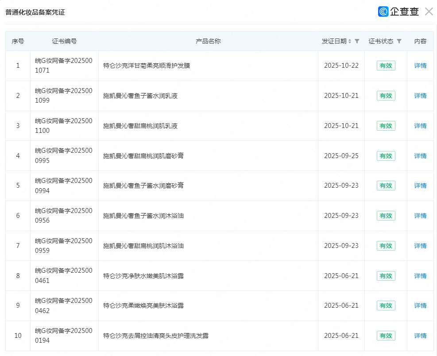437x356 pixels.
Task: Open 详情 for 施凯曼沁奢鱼子酱水润乳液
Action: [x=420, y=96]
